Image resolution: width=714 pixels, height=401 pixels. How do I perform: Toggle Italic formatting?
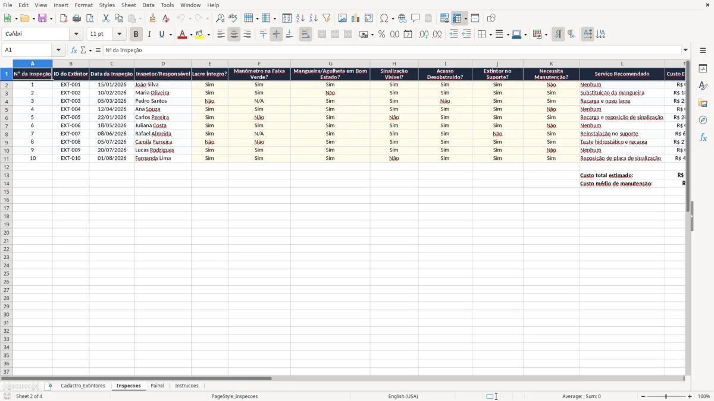(149, 34)
